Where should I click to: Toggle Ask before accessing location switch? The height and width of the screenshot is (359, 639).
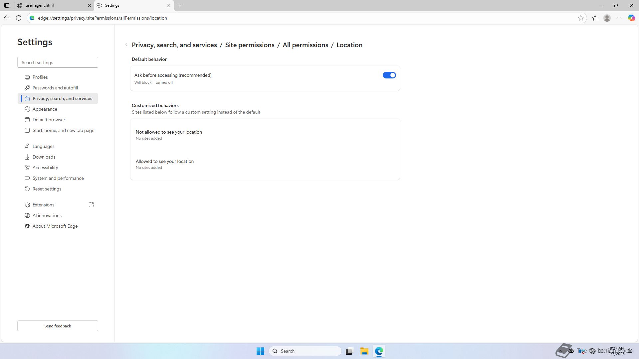pos(389,75)
